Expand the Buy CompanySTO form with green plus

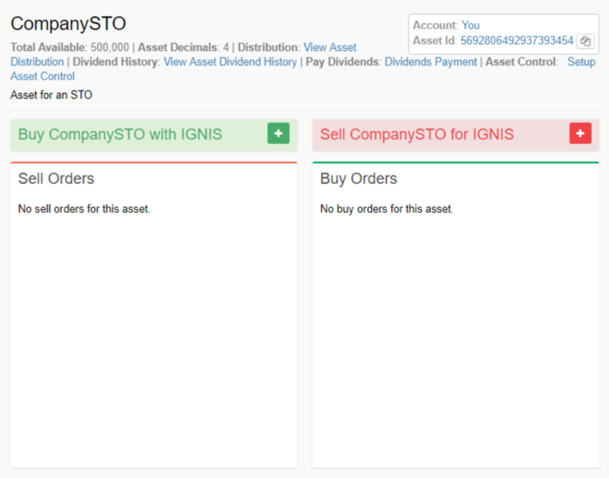tap(278, 134)
